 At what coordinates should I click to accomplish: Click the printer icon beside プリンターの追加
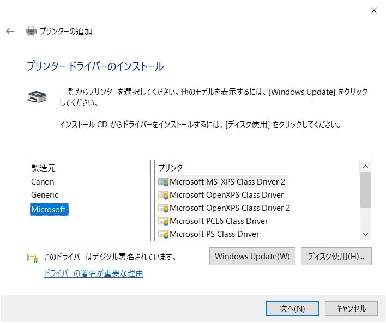click(31, 31)
